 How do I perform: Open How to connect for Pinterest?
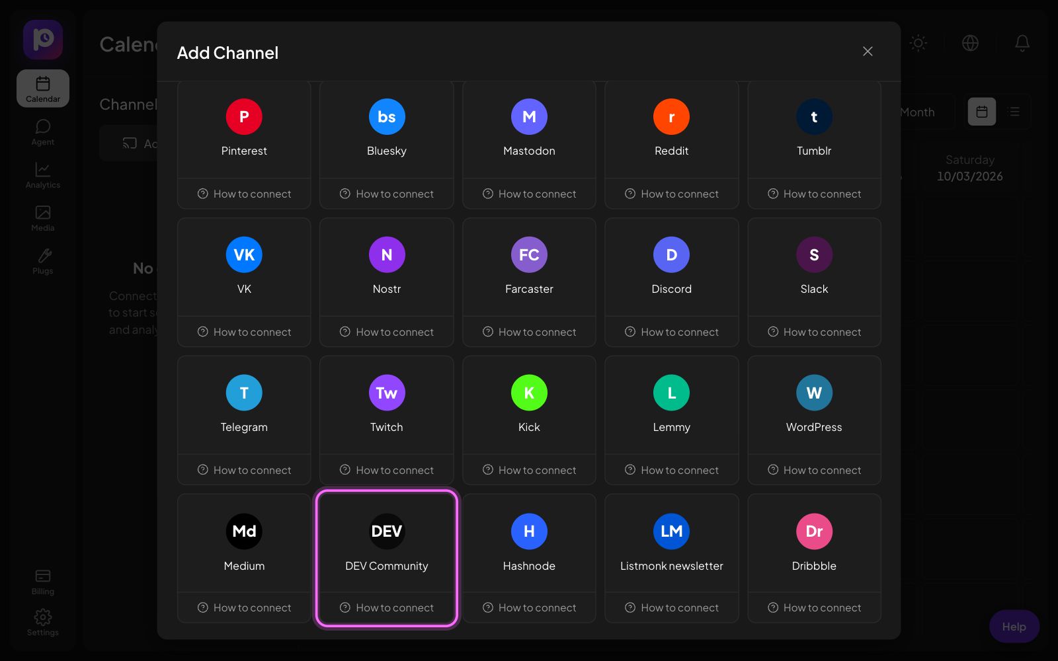pyautogui.click(x=244, y=194)
